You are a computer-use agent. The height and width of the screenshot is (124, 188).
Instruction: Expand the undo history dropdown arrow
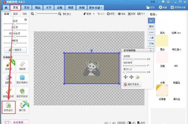click(x=94, y=14)
